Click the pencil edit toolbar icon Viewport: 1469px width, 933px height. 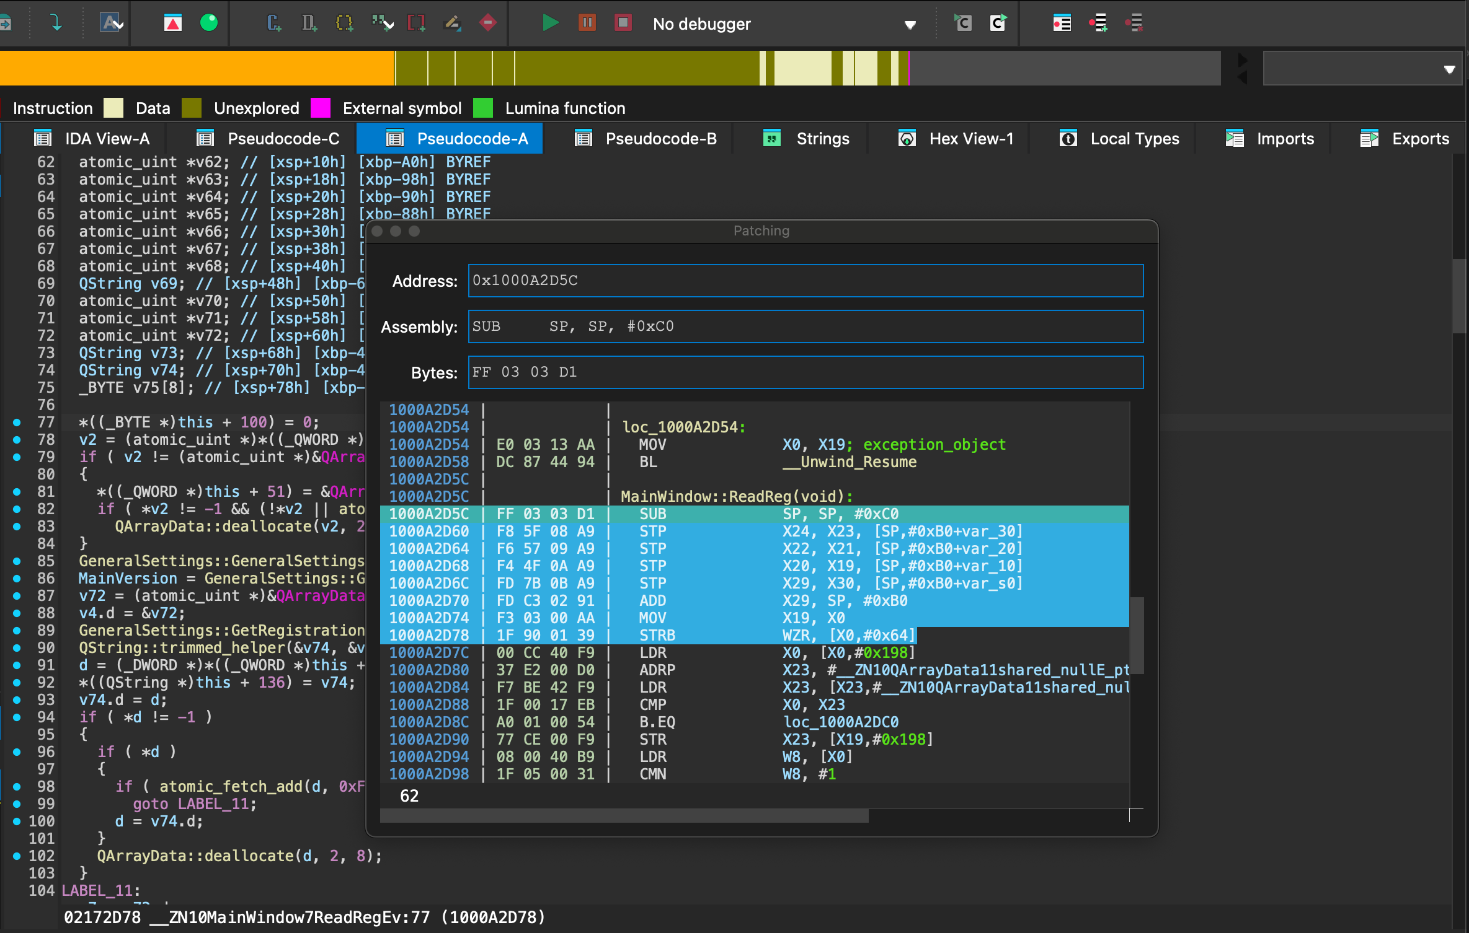pos(452,24)
